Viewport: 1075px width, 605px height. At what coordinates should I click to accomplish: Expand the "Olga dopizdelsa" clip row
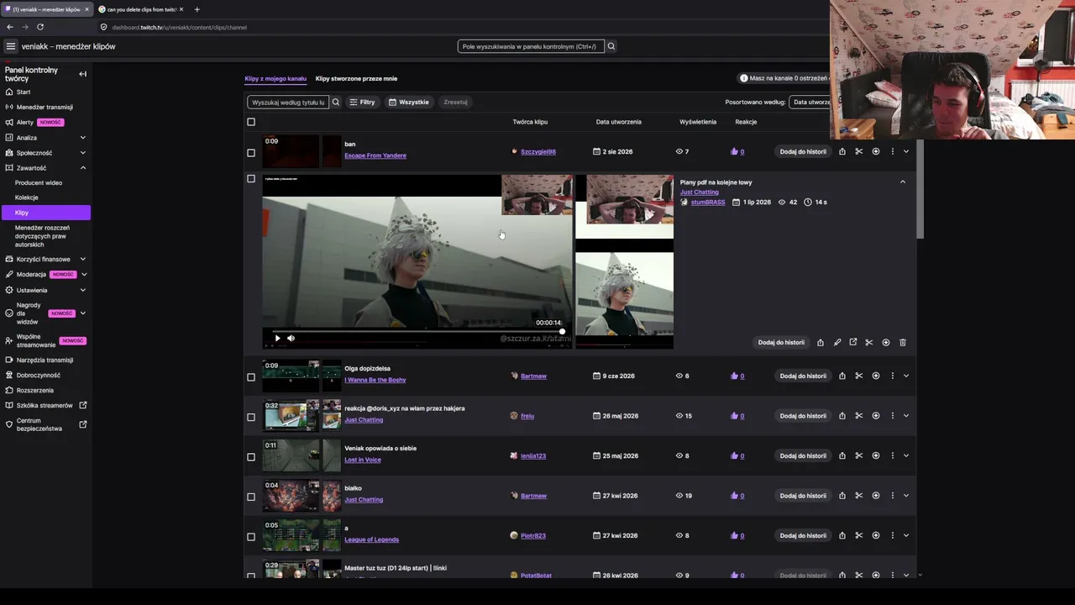(906, 376)
